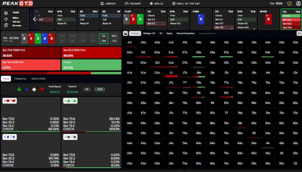
Task: Click the green 2 flop card in header
Action: click(140, 19)
